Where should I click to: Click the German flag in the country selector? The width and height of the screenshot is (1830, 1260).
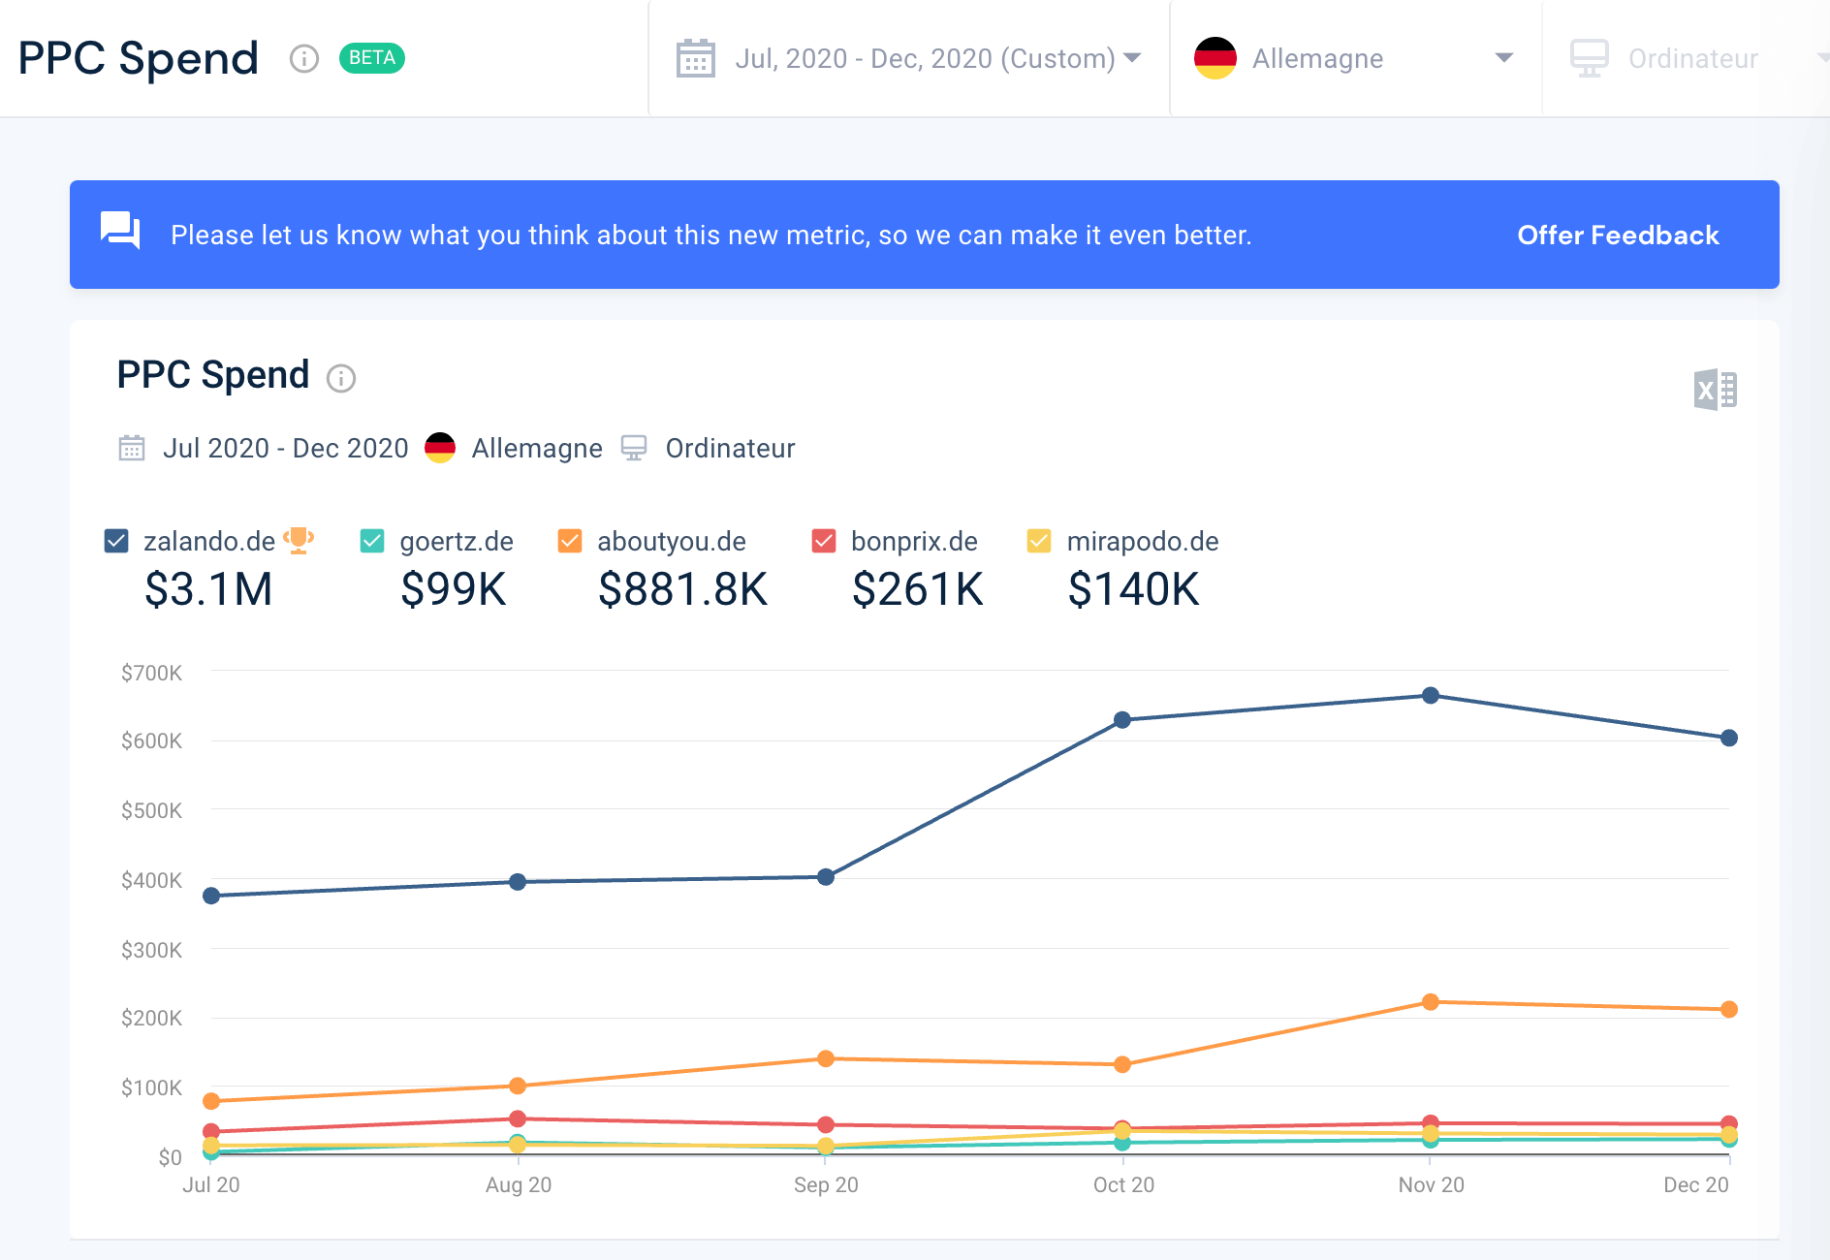[1215, 59]
